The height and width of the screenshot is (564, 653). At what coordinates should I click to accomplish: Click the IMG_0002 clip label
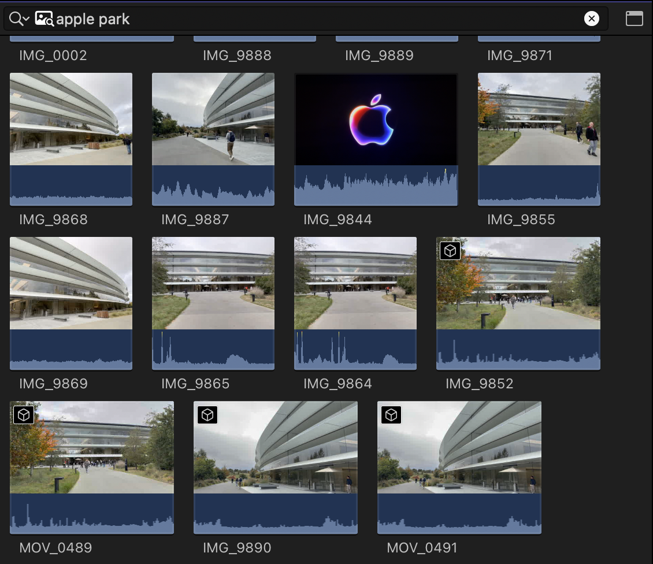pos(53,55)
